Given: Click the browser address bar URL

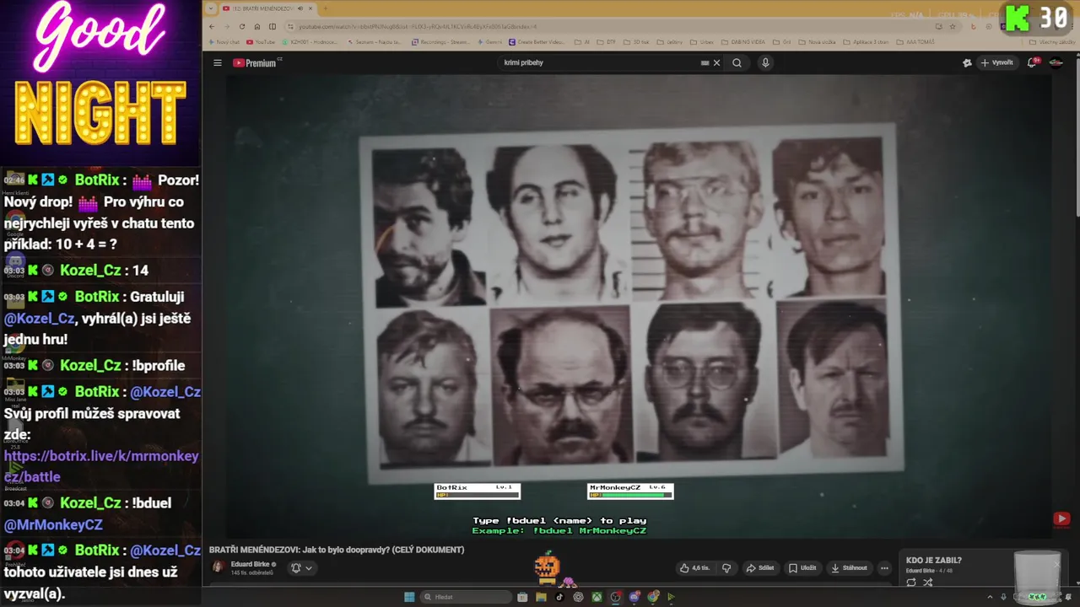Looking at the screenshot, I should coord(418,26).
